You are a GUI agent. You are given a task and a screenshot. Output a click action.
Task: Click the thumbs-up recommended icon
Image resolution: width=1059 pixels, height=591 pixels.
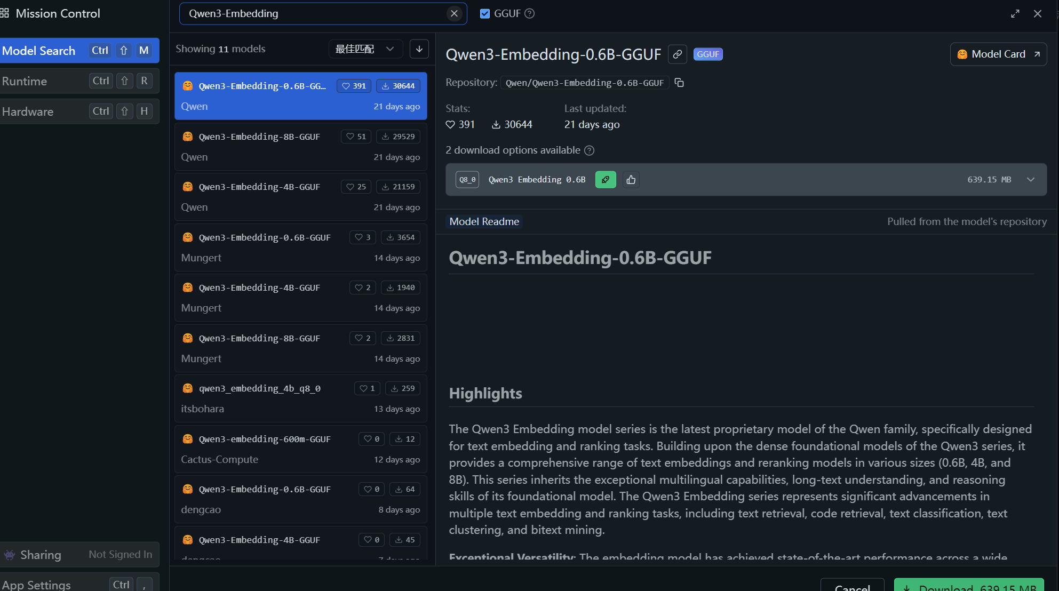(x=631, y=180)
